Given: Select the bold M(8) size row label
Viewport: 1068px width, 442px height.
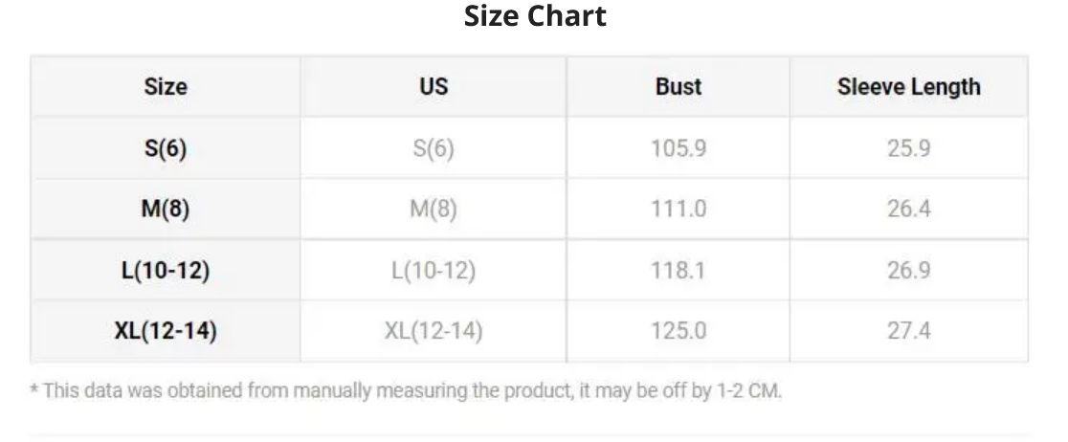Looking at the screenshot, I should [x=166, y=209].
